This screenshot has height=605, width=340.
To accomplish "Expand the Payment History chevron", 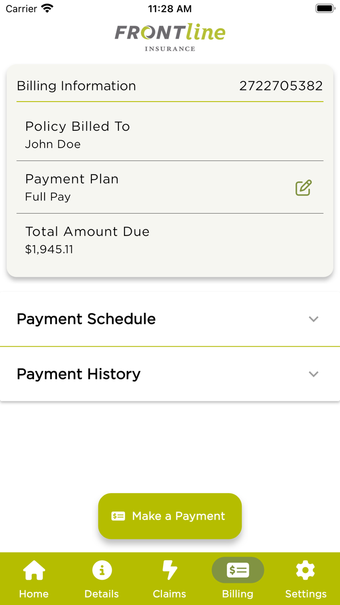I will (314, 374).
